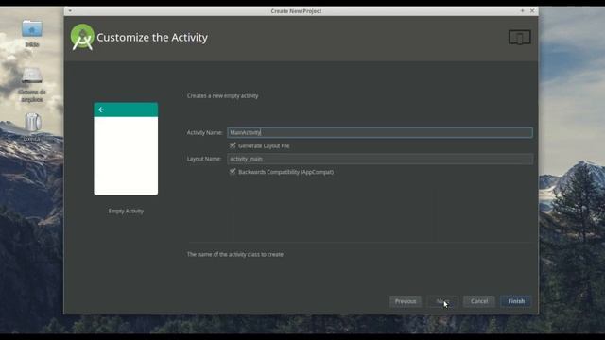Image resolution: width=605 pixels, height=340 pixels.
Task: Click the Cancel button
Action: (x=479, y=301)
